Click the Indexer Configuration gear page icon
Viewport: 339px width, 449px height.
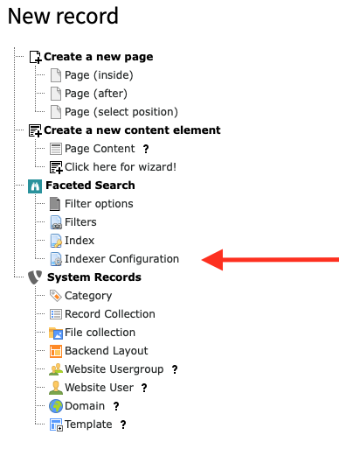click(x=56, y=259)
